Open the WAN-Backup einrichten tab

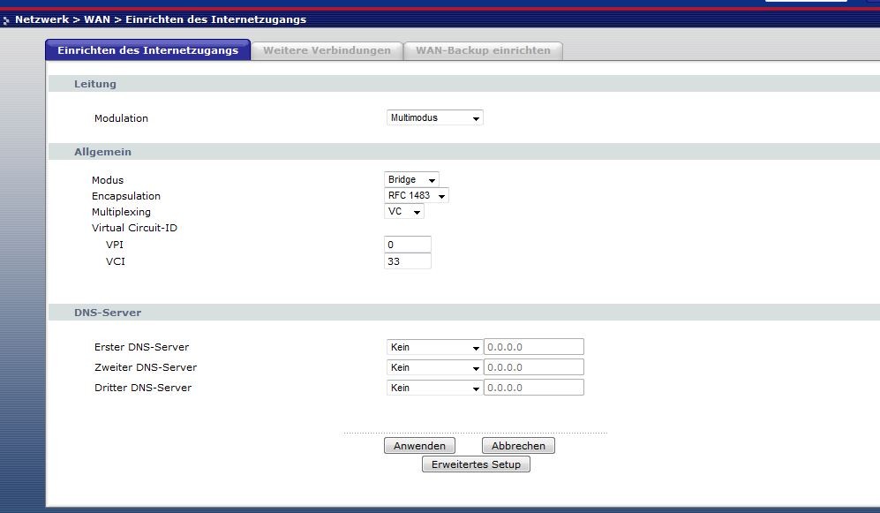click(483, 50)
